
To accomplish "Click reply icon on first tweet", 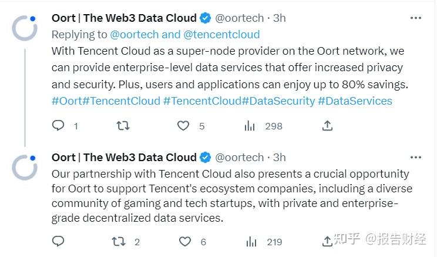I will pyautogui.click(x=58, y=126).
